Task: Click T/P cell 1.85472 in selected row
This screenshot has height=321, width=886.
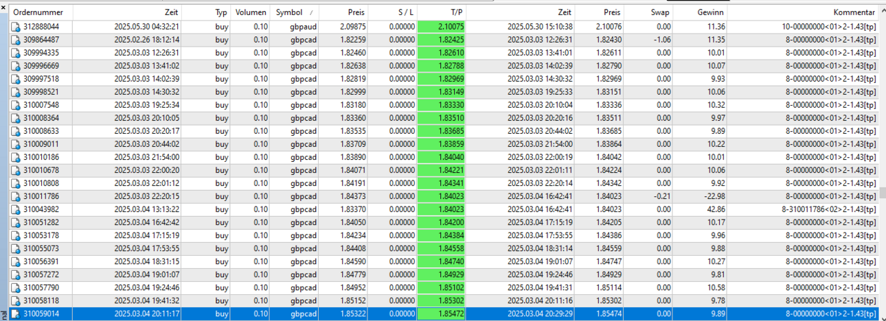Action: coord(441,313)
